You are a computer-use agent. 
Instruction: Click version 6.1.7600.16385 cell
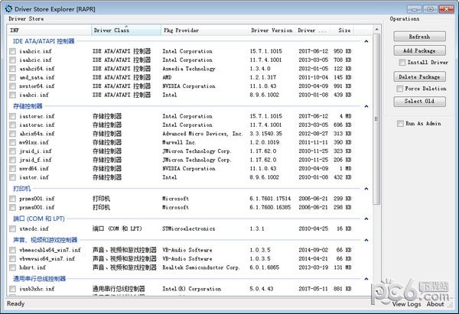point(270,207)
